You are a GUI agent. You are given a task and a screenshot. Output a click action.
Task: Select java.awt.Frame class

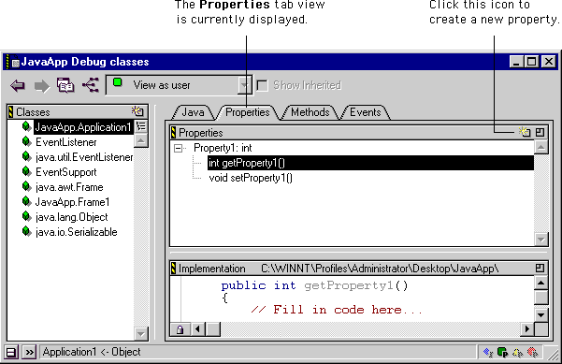(x=69, y=187)
